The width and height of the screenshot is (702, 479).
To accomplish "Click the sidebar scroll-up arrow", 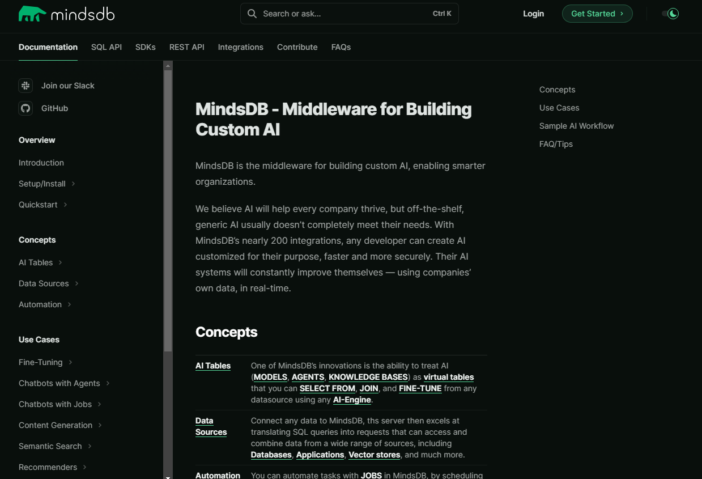I will [168, 66].
